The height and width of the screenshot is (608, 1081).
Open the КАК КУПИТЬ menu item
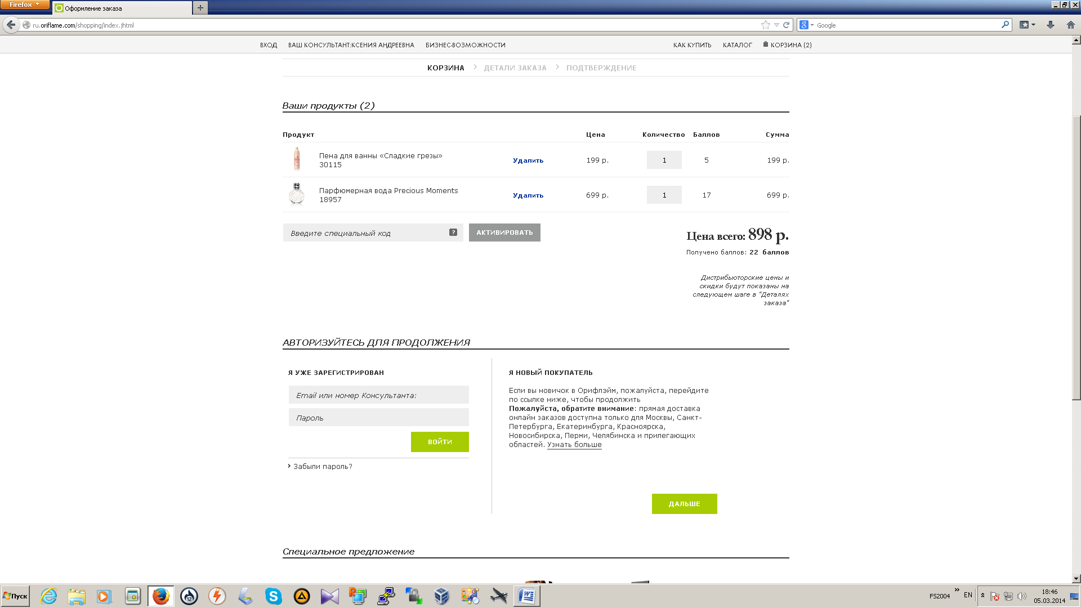[x=692, y=45]
